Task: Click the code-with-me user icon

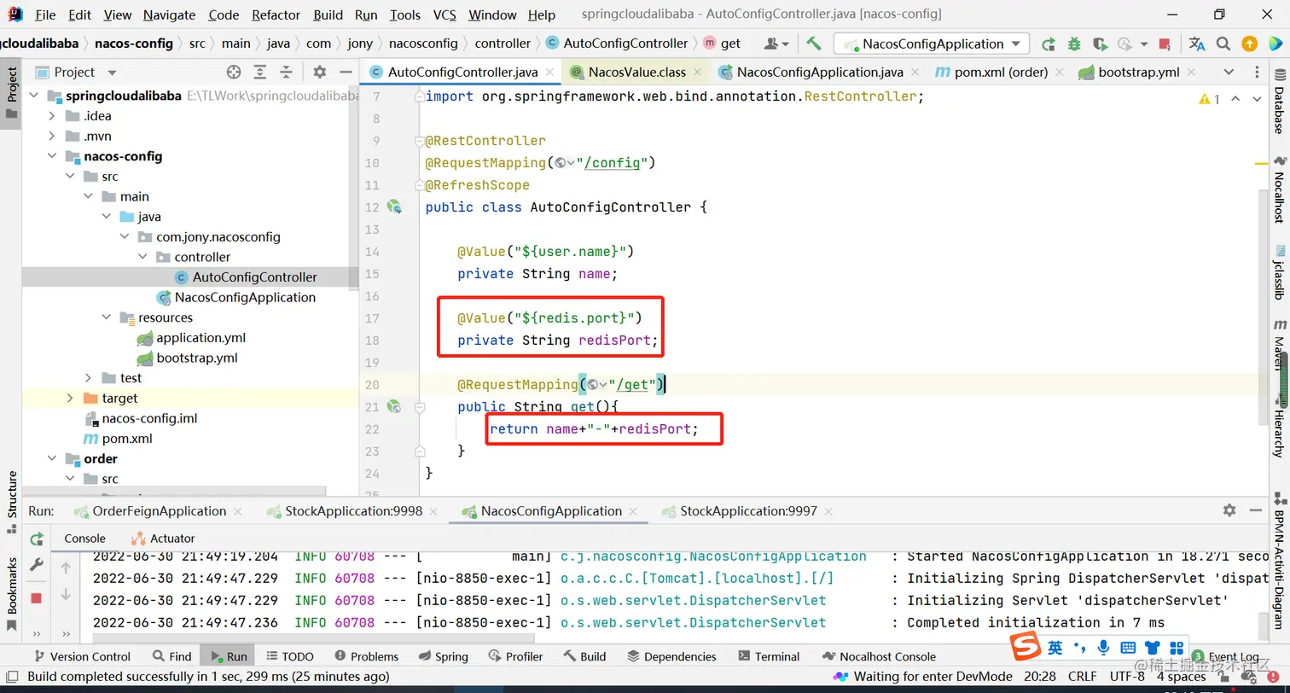Action: pos(776,44)
